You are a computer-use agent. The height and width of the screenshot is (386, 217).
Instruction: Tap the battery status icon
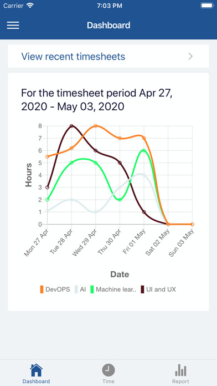tap(207, 6)
